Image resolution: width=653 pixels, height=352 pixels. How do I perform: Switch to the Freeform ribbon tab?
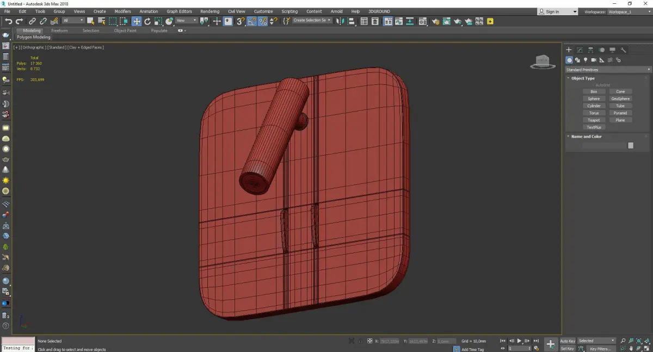click(59, 30)
